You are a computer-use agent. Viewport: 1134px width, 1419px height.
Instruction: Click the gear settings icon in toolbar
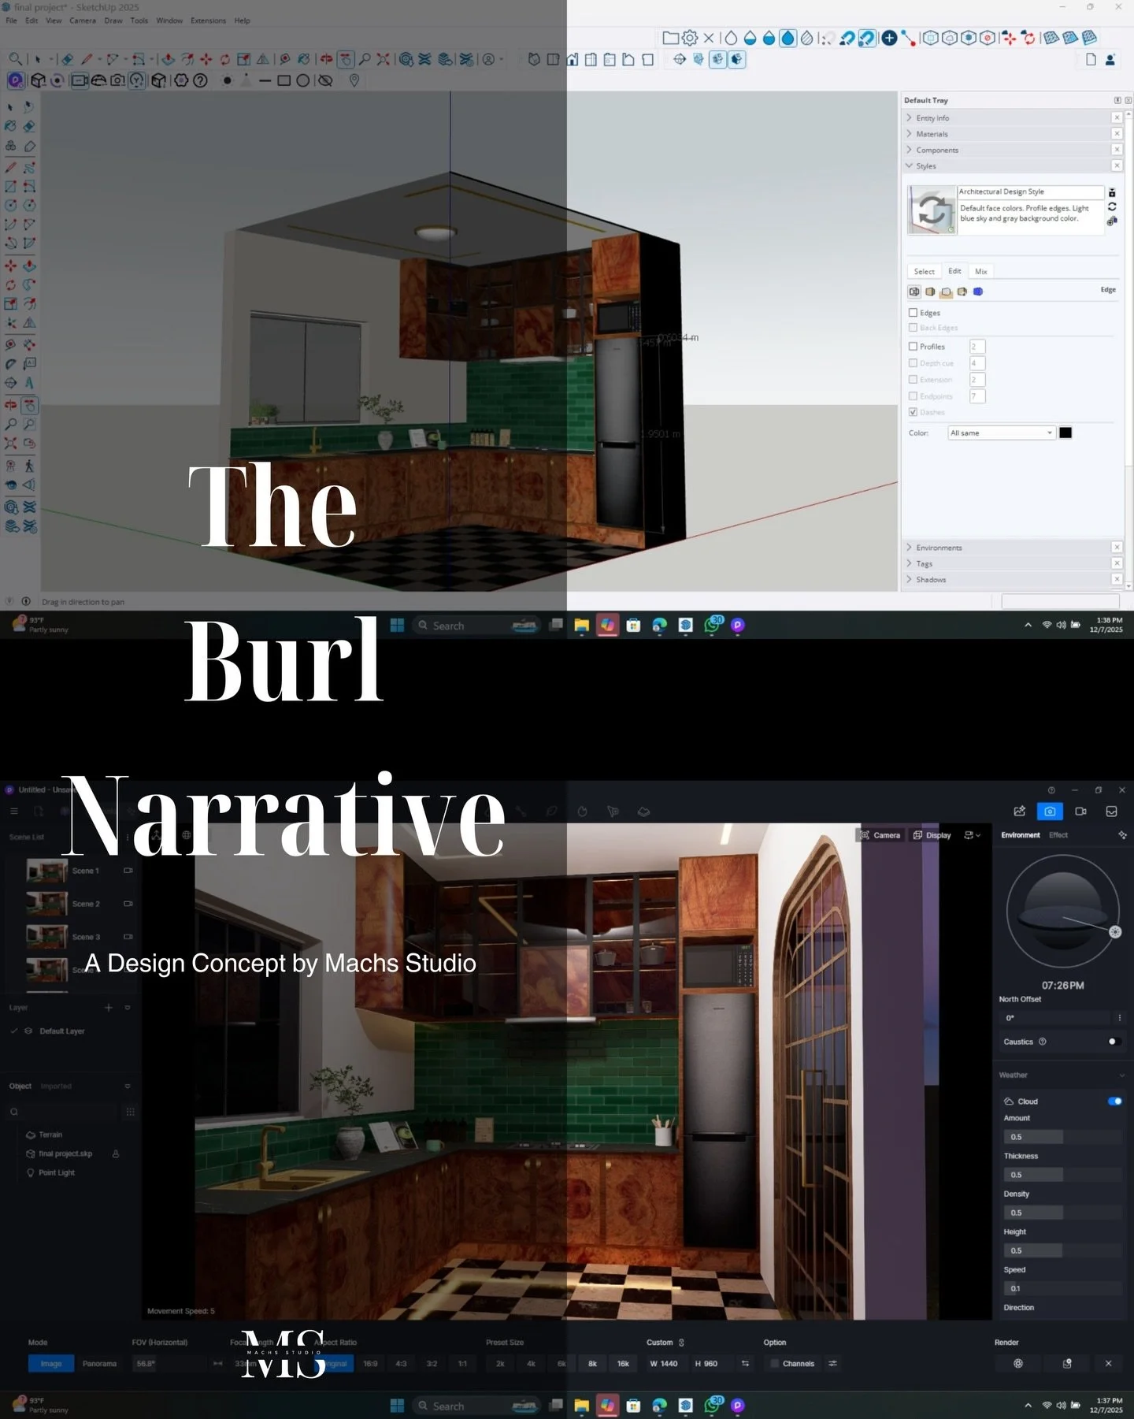coord(690,38)
